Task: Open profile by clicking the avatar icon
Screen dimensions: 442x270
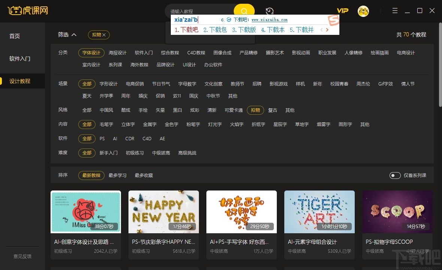Action: point(363,11)
